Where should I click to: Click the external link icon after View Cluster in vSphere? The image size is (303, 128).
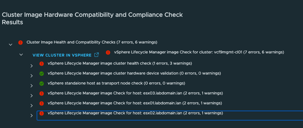(x=97, y=55)
